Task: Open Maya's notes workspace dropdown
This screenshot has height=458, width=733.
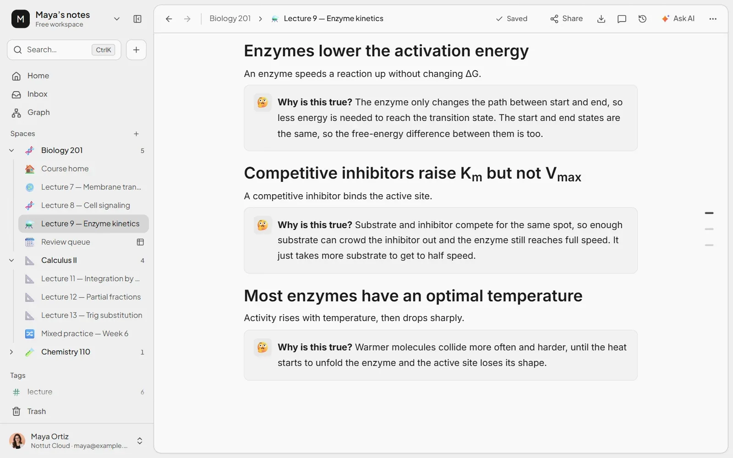Action: click(x=117, y=19)
